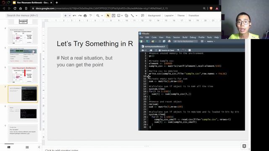Open RStudio Code menu

(x=154, y=37)
